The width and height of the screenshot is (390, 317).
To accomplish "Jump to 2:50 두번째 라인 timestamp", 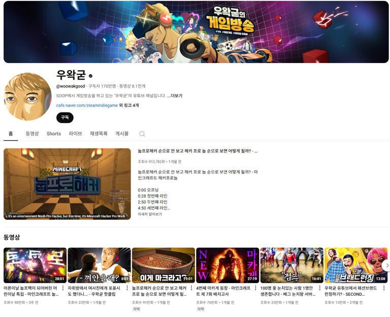I will 152,202.
